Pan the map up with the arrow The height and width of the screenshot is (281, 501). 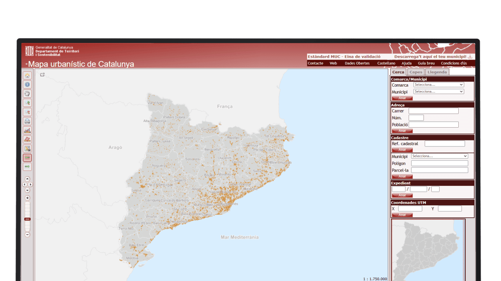[27, 179]
